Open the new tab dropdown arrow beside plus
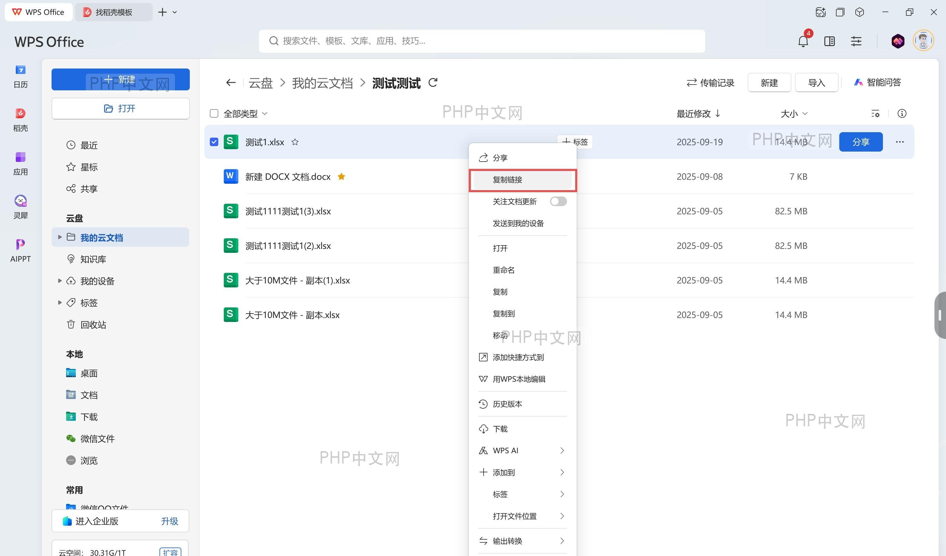The image size is (946, 556). [175, 12]
